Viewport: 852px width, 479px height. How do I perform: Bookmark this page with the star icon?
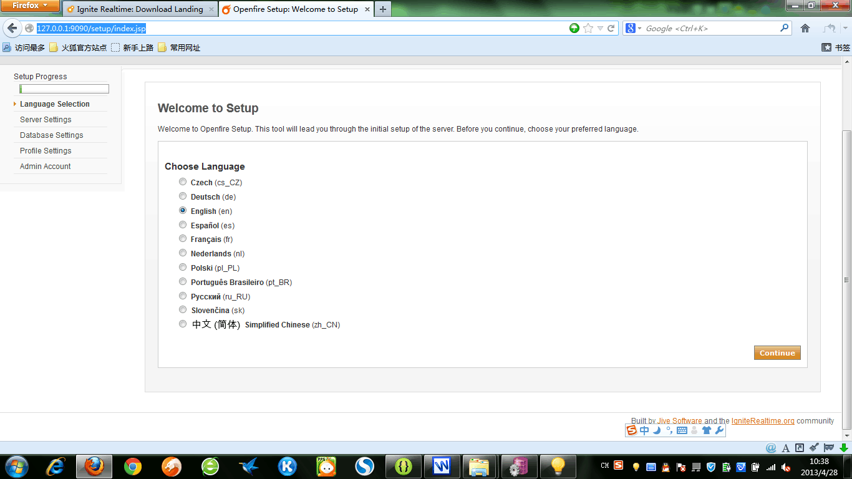588,28
